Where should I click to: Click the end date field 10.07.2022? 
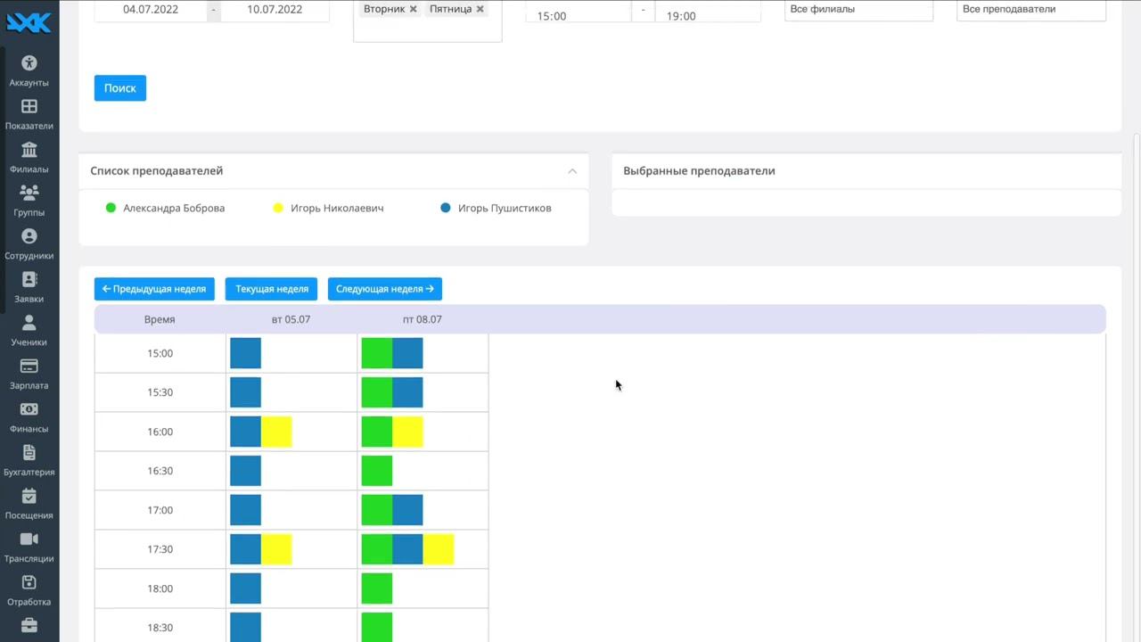pos(275,10)
